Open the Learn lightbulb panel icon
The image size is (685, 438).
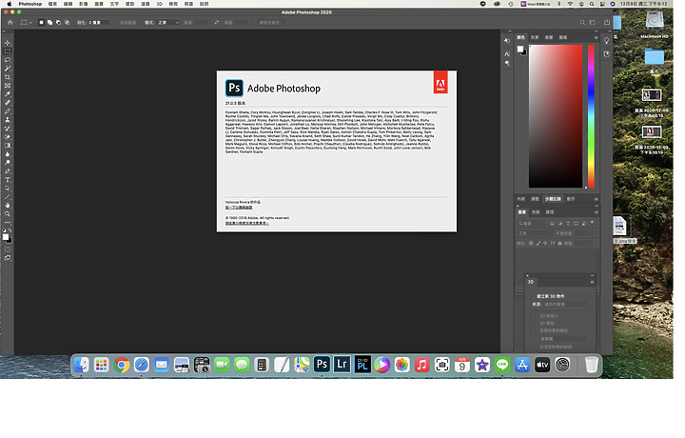pyautogui.click(x=606, y=41)
